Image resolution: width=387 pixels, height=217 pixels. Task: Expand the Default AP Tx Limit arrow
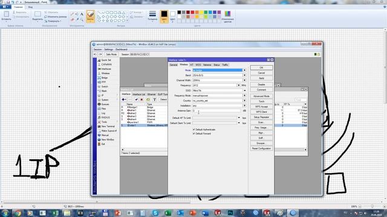[239, 118]
